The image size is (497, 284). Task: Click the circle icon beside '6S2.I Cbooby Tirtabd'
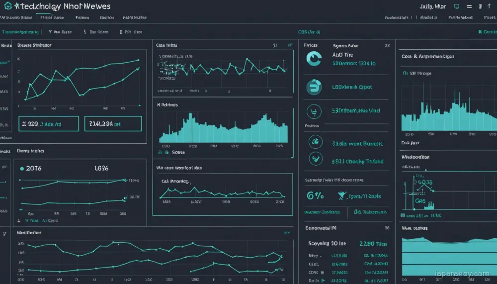point(316,159)
